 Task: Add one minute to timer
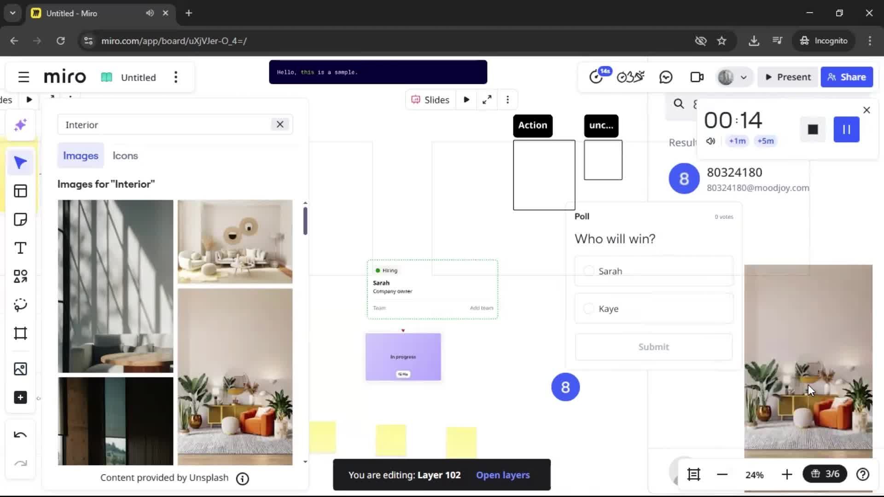pos(737,141)
